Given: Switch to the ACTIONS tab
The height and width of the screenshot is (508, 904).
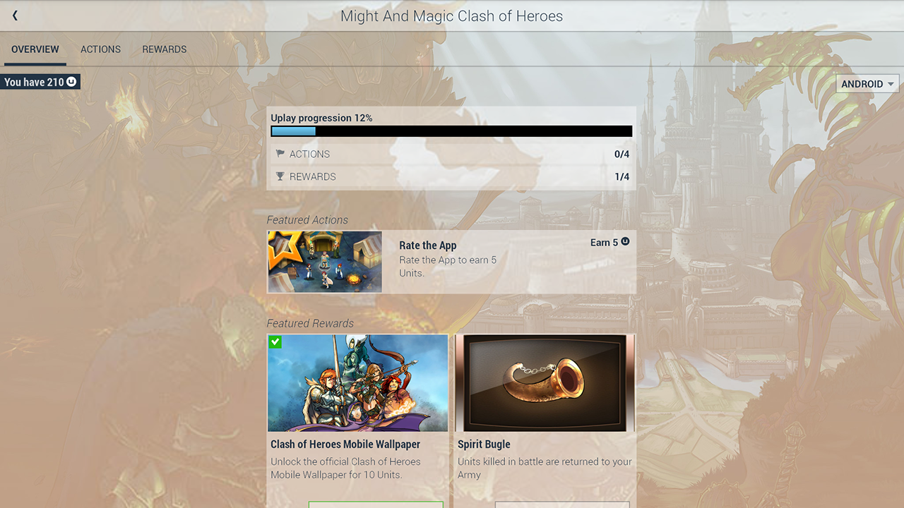Looking at the screenshot, I should (100, 49).
